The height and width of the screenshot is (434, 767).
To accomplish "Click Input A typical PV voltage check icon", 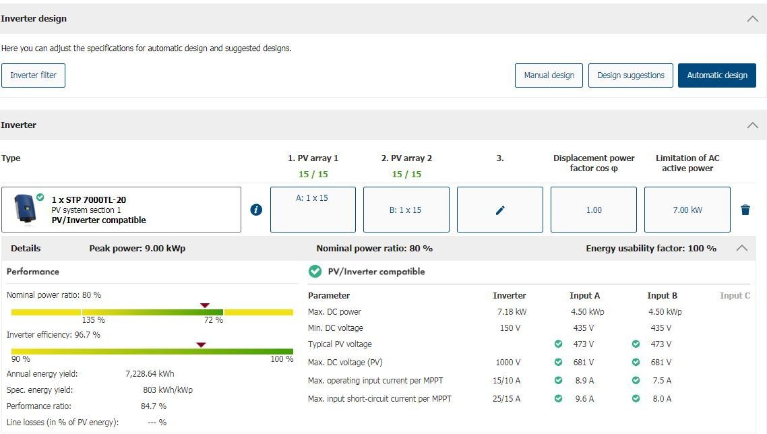I will click(x=558, y=344).
